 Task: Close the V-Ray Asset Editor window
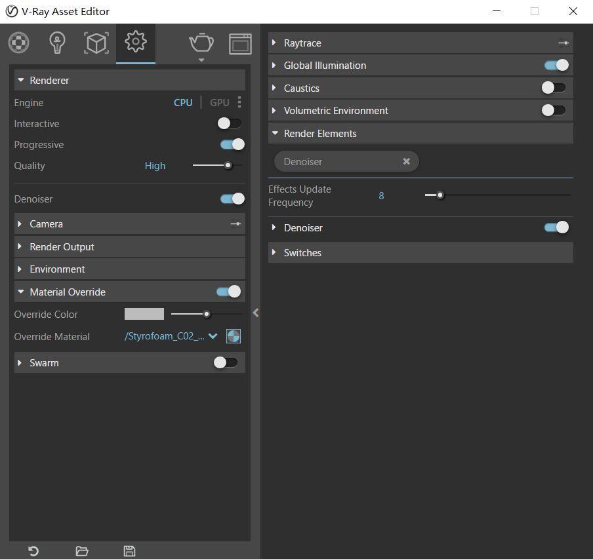573,11
